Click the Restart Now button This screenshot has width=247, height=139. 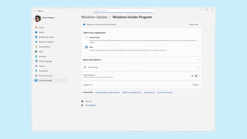coord(194,24)
